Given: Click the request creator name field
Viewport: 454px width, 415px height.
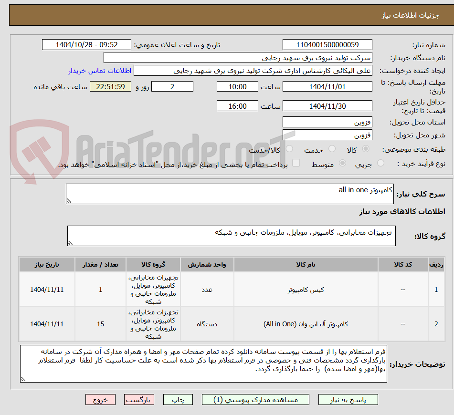Looking at the screenshot, I should coord(253,71).
